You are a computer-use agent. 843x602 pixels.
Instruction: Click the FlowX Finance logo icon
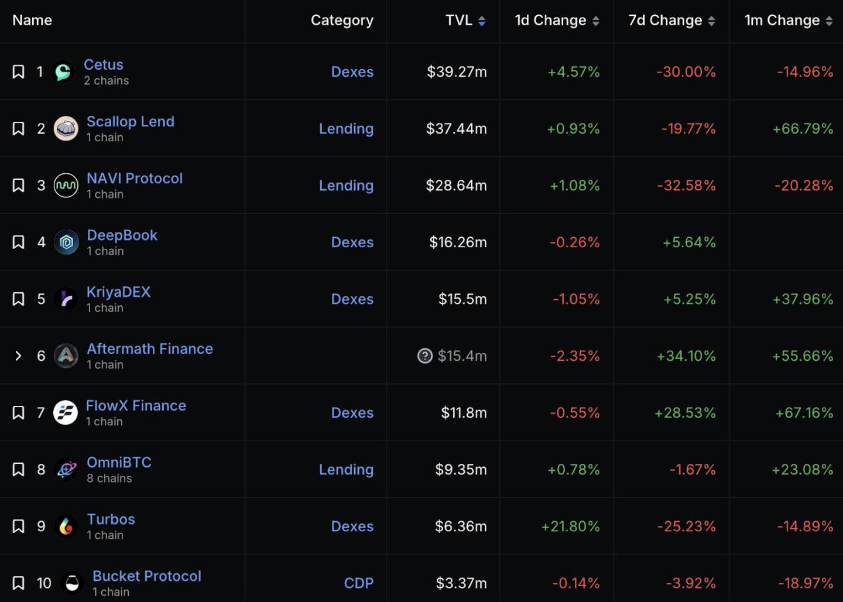pyautogui.click(x=66, y=413)
